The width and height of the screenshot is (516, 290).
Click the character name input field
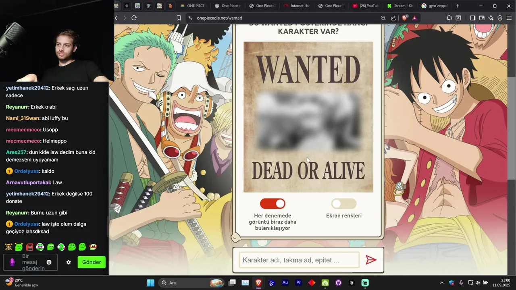(x=299, y=260)
